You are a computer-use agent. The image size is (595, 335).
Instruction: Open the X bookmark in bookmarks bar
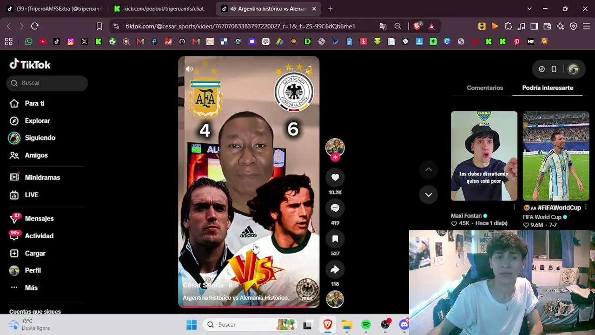[85, 41]
